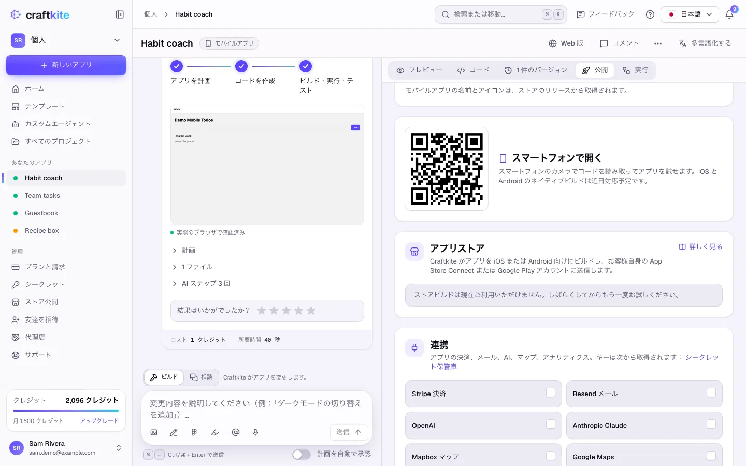
Task: Go to ホーム in sidebar
Action: [66, 89]
